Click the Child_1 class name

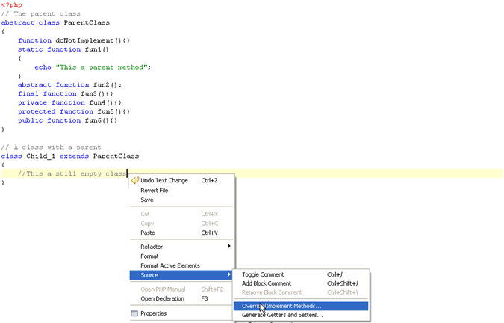[40, 156]
